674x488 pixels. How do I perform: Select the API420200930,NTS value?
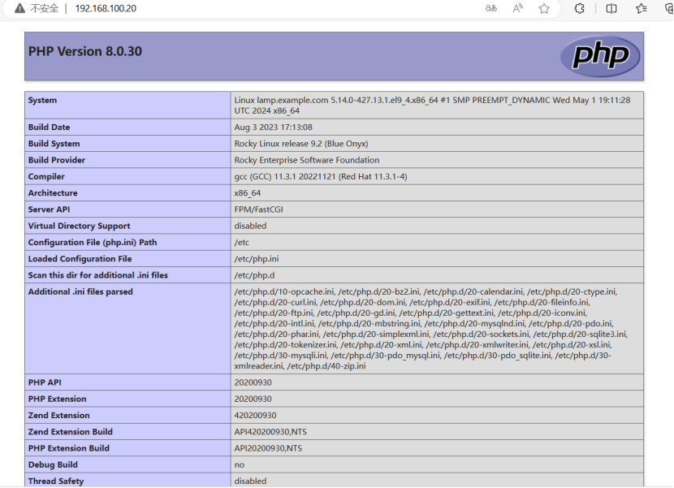point(270,432)
